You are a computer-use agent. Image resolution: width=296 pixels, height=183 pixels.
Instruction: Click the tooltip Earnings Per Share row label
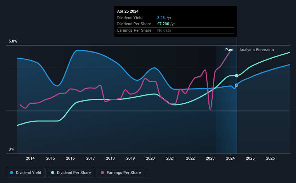point(134,30)
